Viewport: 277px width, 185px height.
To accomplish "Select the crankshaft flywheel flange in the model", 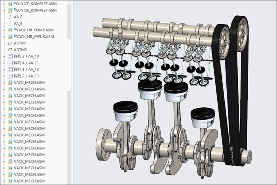I will pos(104,144).
